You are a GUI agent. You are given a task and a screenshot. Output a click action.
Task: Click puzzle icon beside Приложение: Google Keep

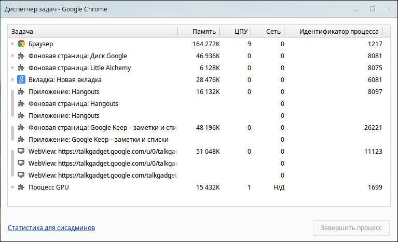pyautogui.click(x=21, y=139)
